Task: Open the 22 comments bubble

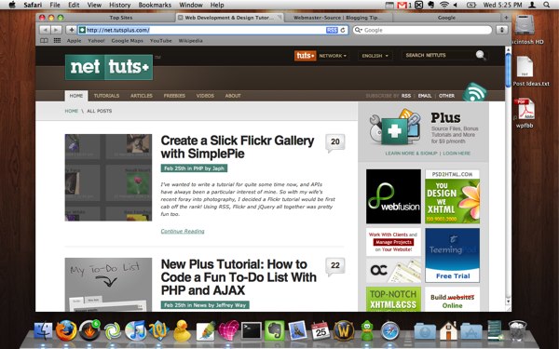Action: [x=335, y=266]
